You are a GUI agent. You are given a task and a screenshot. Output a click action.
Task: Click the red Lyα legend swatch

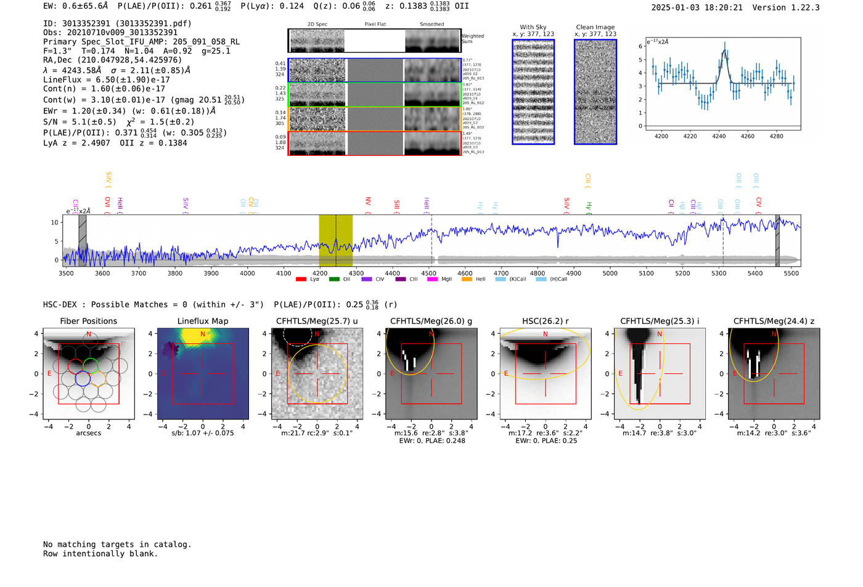[301, 279]
